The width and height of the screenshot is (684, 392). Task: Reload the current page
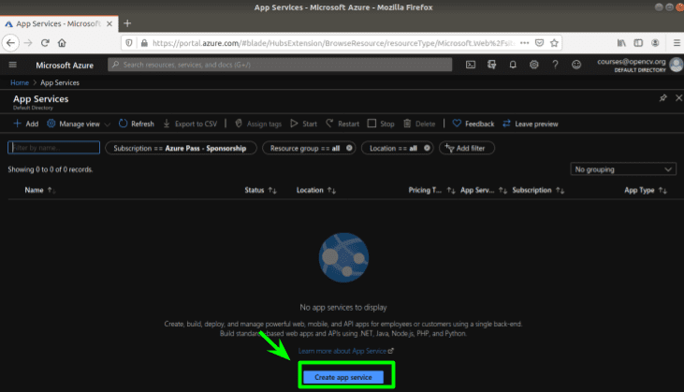[x=45, y=43]
